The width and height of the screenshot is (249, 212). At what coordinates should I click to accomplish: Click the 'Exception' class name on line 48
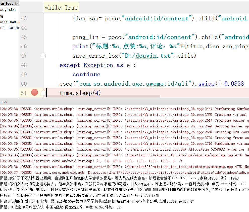coord(98,65)
